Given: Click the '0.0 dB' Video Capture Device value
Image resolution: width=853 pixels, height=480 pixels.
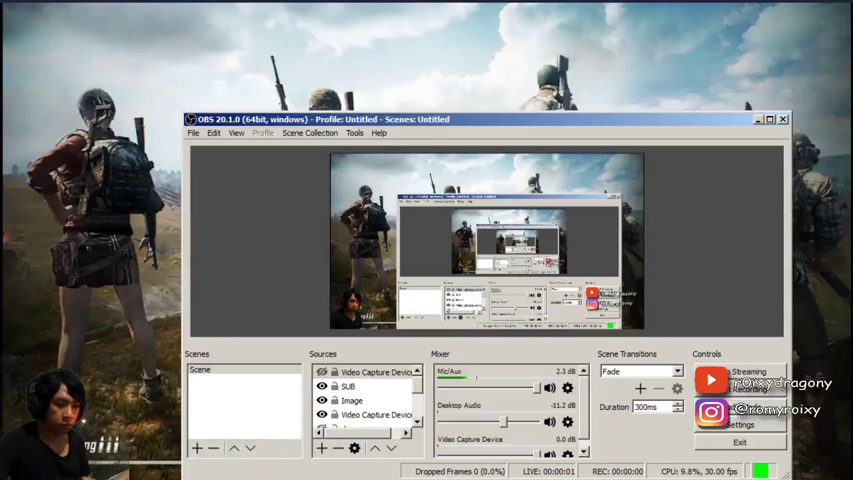Looking at the screenshot, I should click(566, 439).
